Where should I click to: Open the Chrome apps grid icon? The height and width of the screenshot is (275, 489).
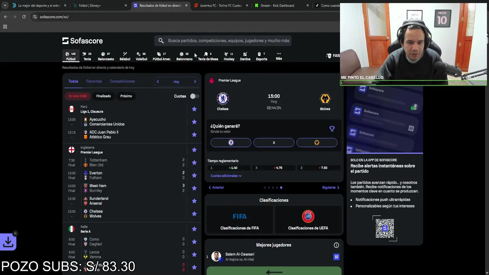click(x=5, y=27)
